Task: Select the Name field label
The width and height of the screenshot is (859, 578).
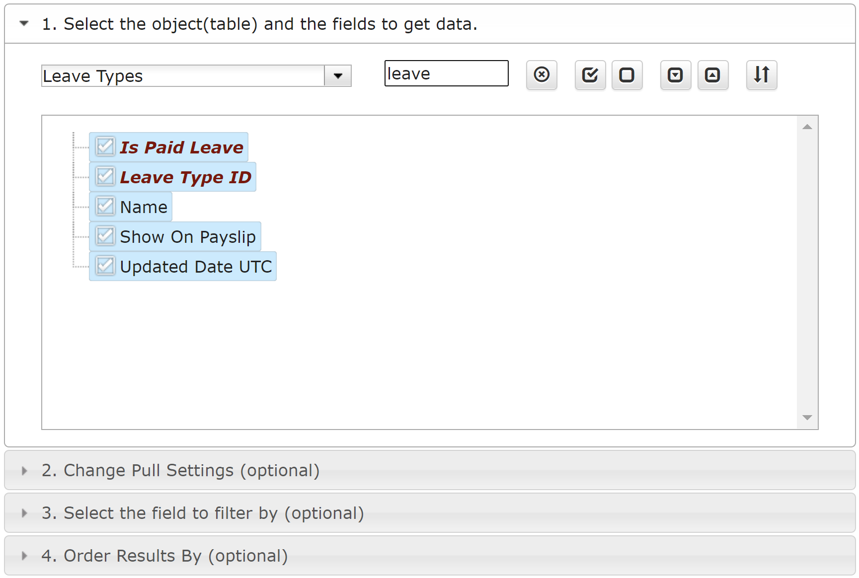Action: point(144,207)
